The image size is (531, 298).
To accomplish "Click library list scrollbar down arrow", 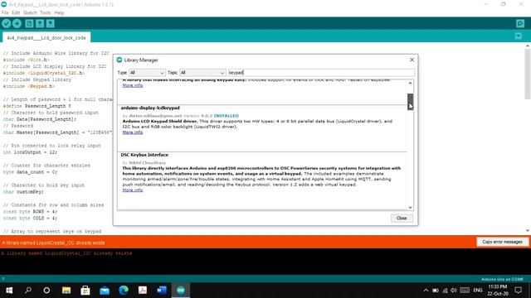I will 410,207.
